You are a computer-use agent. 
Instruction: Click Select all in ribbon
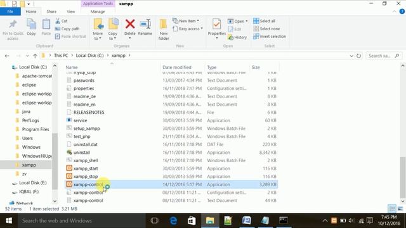pos(265,21)
